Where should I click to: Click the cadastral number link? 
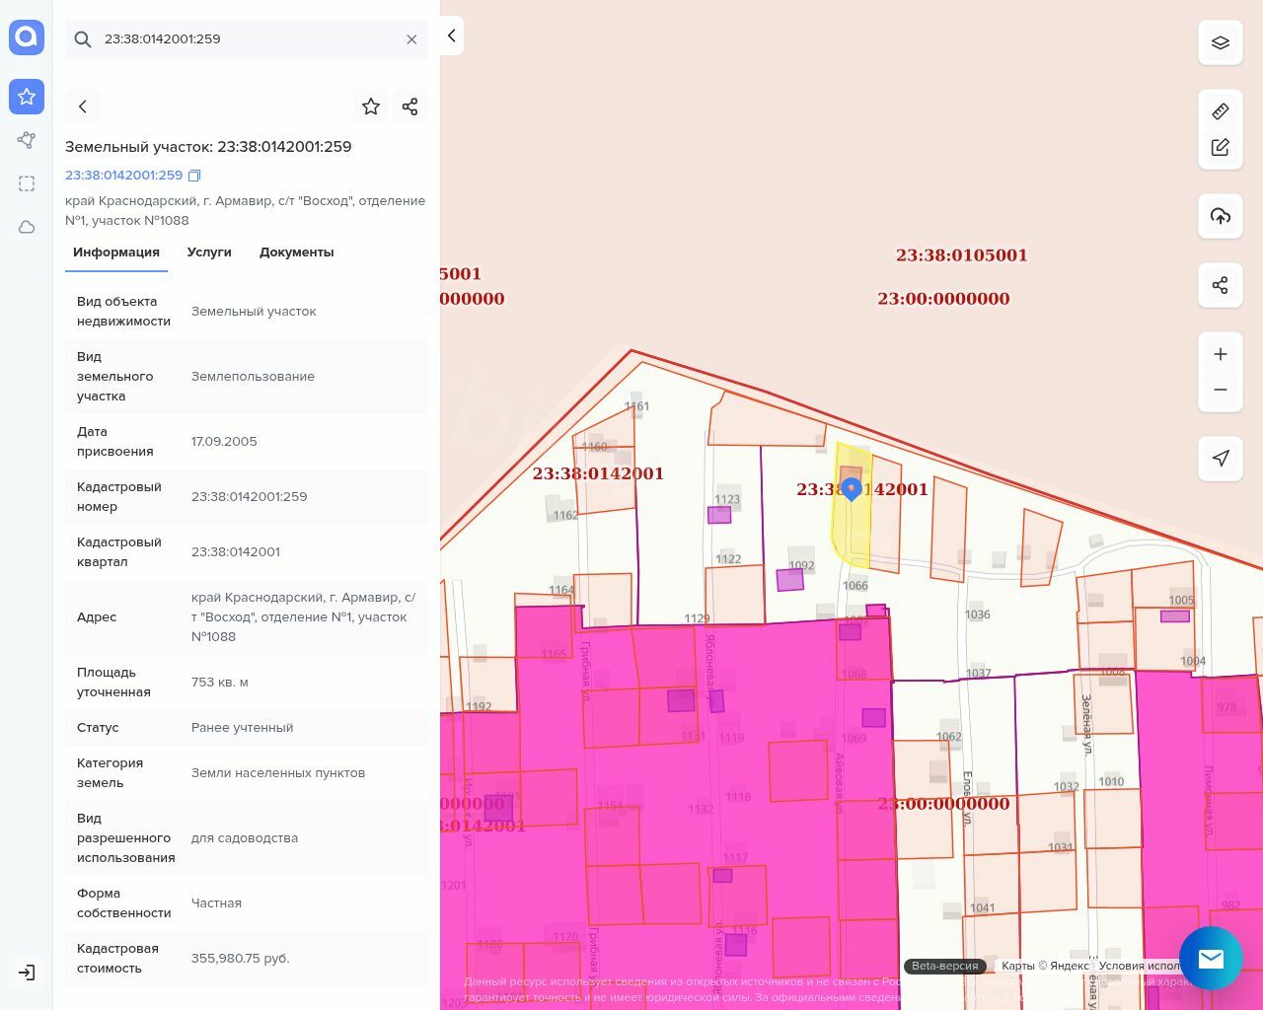tap(123, 175)
